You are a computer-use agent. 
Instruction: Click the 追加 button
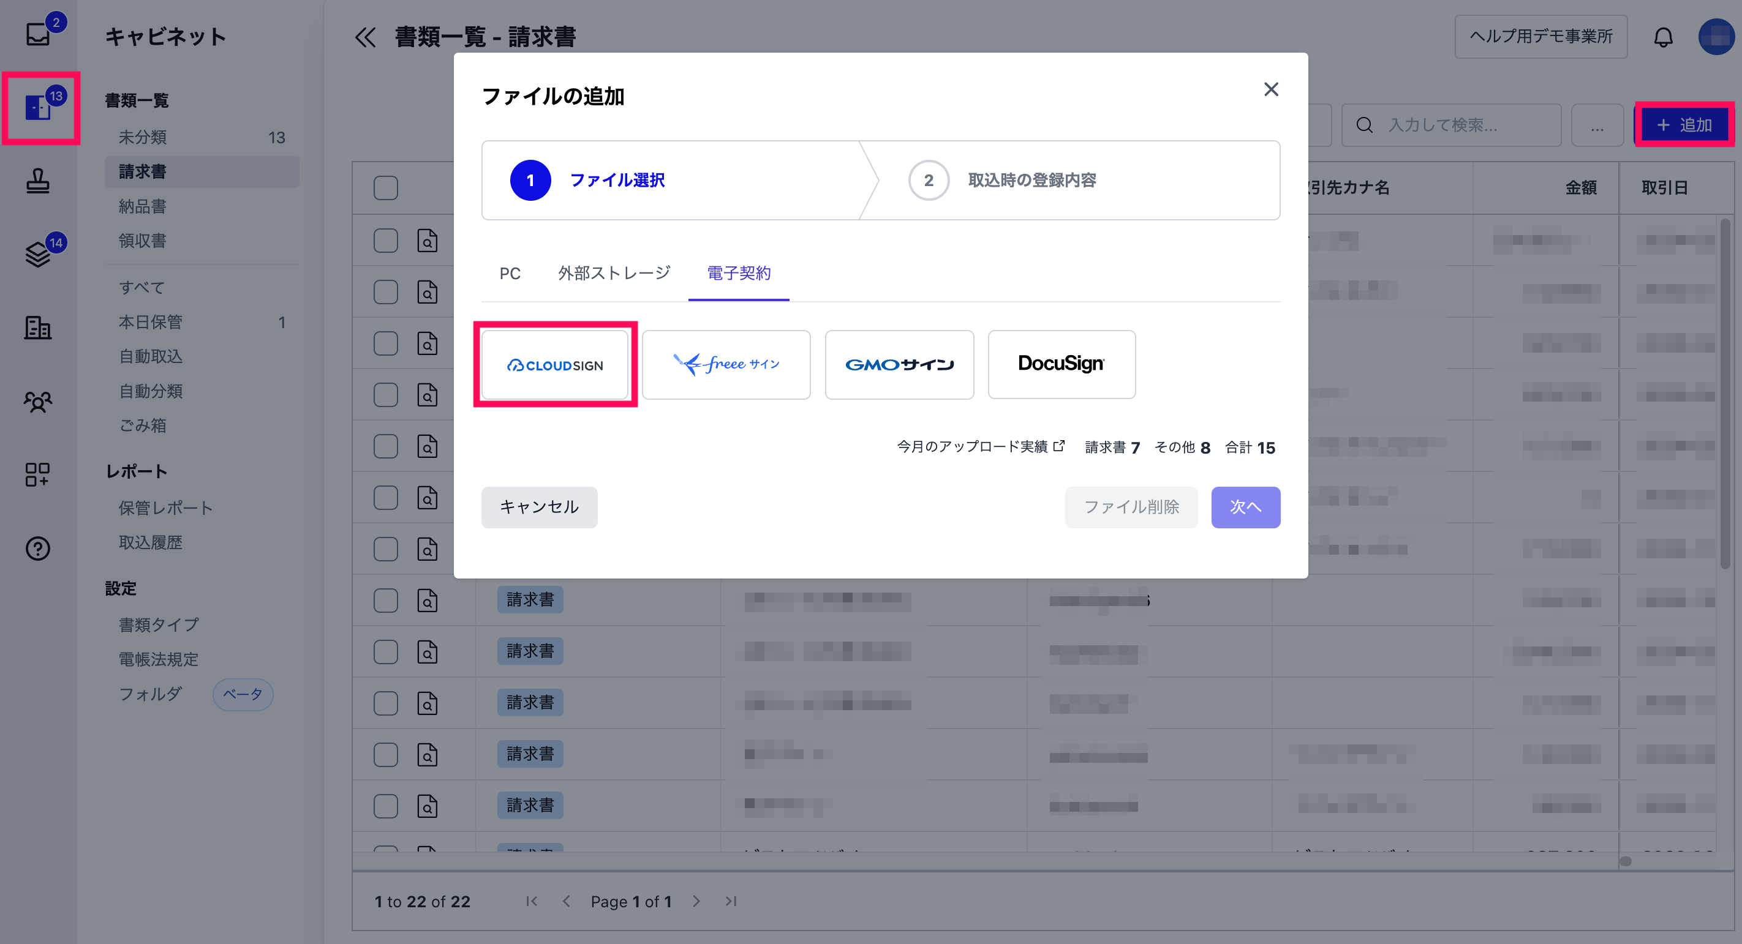1684,124
